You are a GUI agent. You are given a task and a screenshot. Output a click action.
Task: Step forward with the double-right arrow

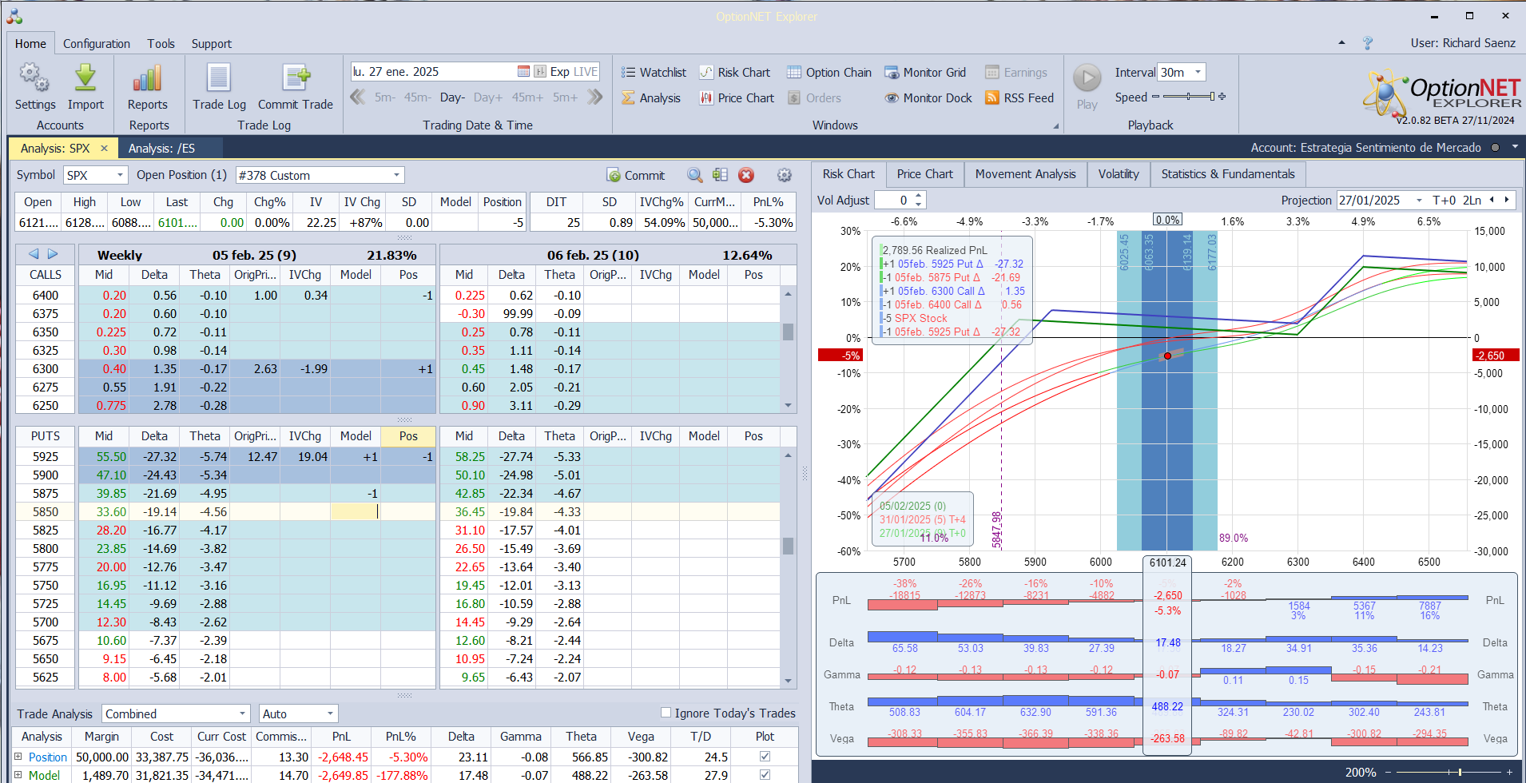pyautogui.click(x=595, y=97)
